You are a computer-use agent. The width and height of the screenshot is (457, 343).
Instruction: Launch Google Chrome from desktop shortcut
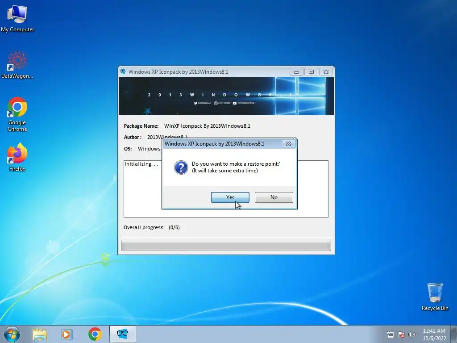pos(17,114)
